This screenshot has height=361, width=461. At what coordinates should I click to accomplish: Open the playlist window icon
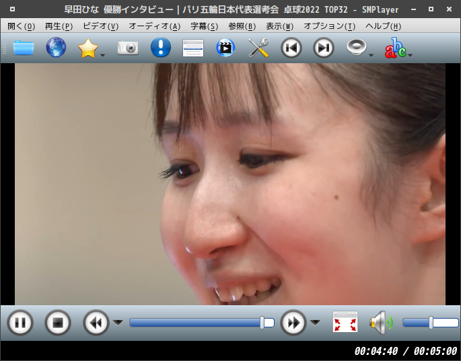click(x=193, y=48)
